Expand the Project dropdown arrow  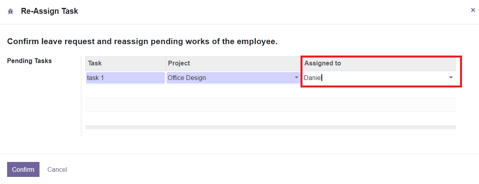point(297,78)
